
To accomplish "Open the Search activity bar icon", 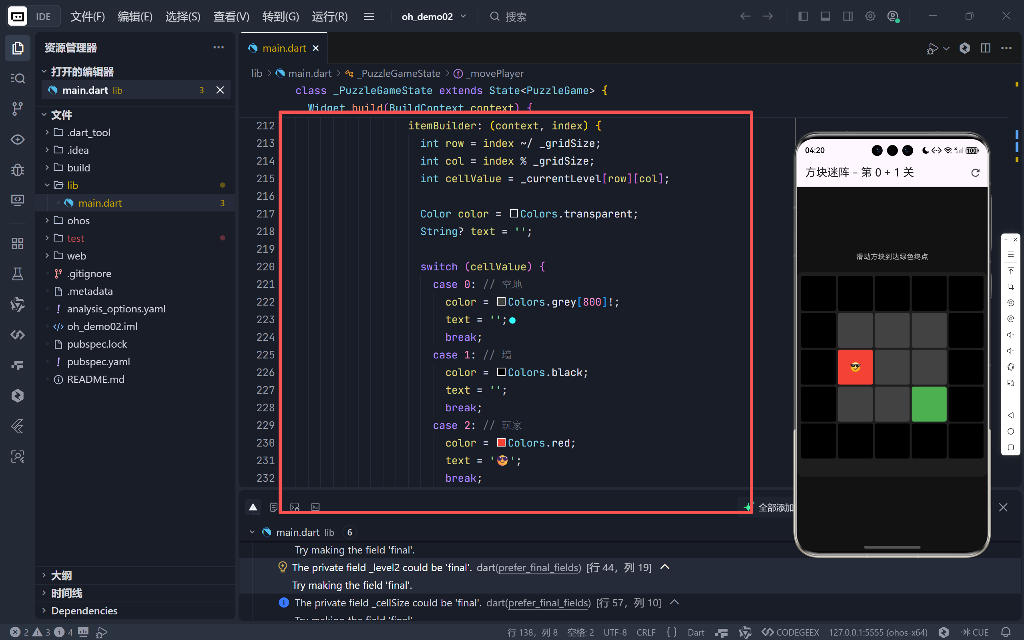I will [x=17, y=78].
